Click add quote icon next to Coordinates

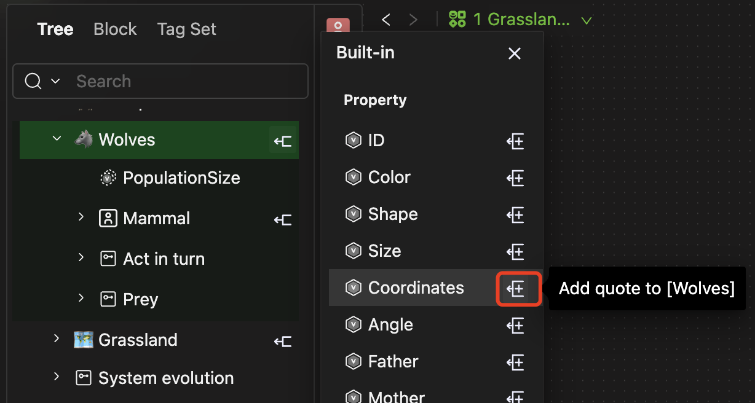(x=515, y=288)
